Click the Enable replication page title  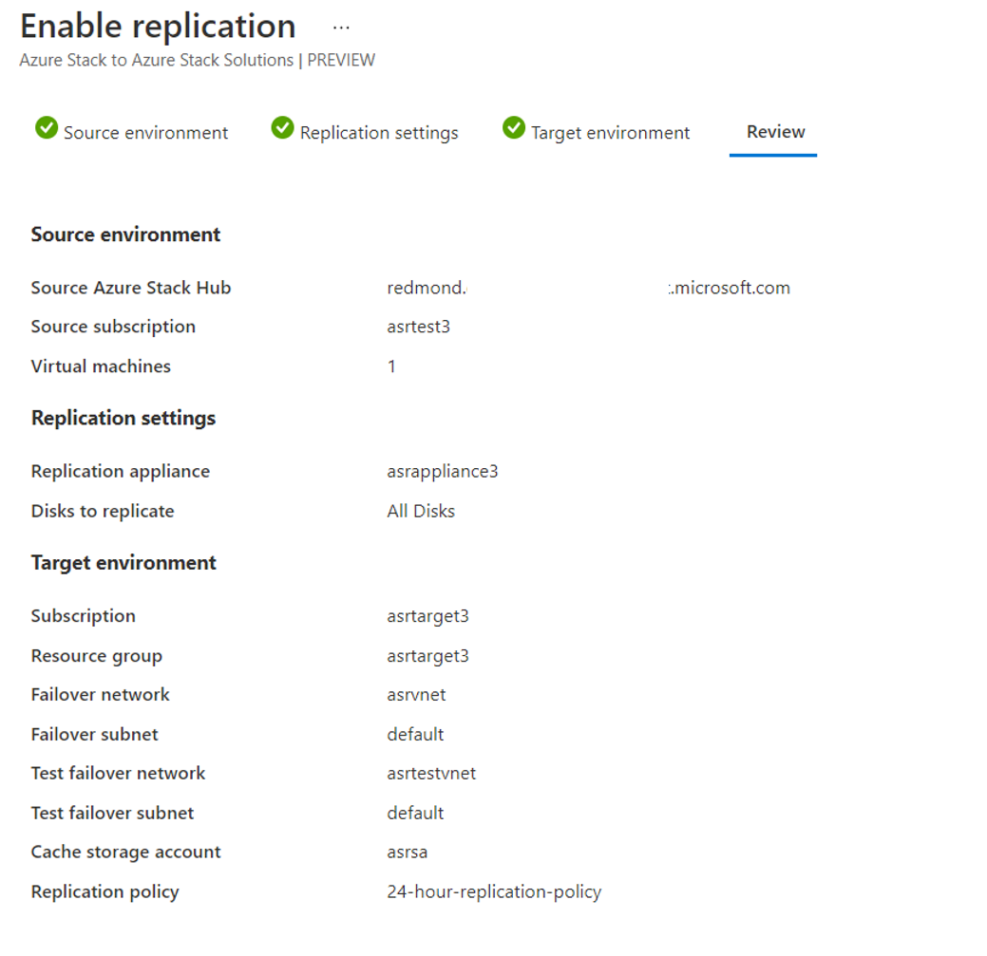click(x=158, y=27)
